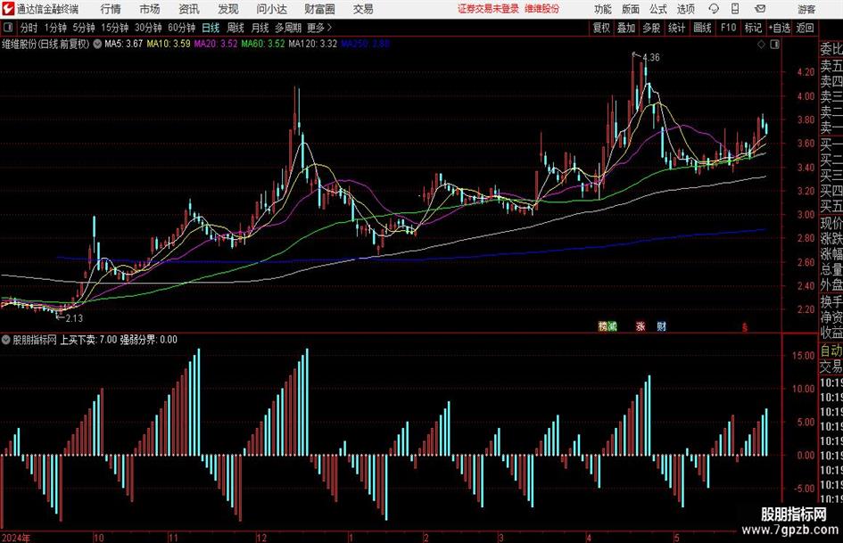
Task: Click 证券交易未登录 login link
Action: (488, 9)
